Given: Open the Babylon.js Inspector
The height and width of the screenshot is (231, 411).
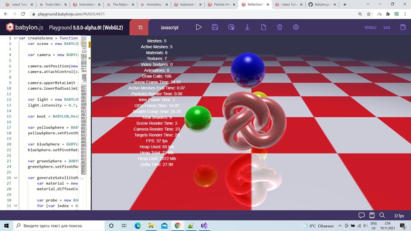Looking at the screenshot, I should pyautogui.click(x=231, y=27).
